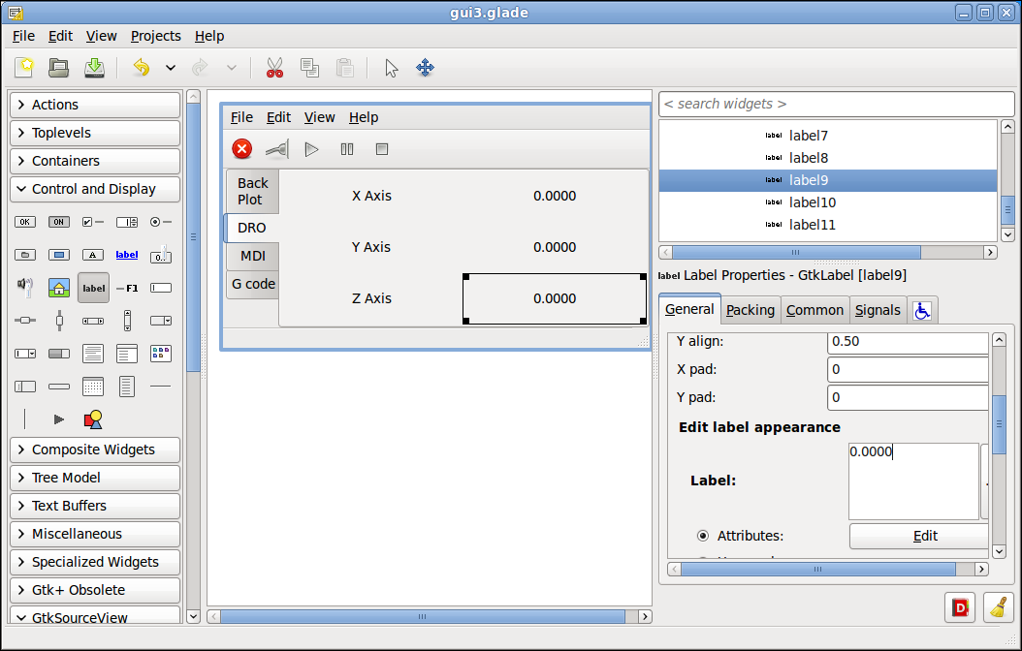Pick the Tree View palette widget
1022x651 pixels.
pyautogui.click(x=126, y=353)
